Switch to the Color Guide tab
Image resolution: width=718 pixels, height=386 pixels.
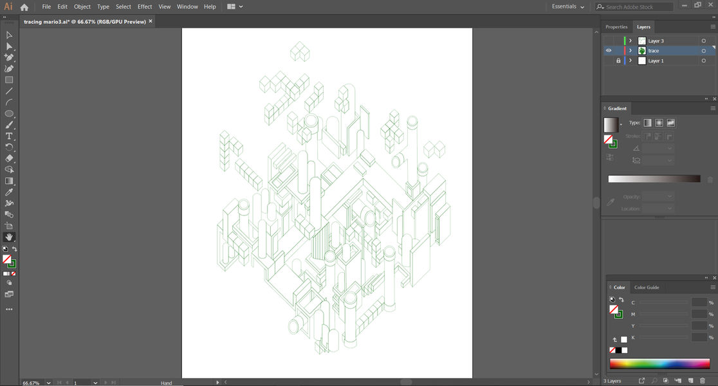[x=647, y=288]
